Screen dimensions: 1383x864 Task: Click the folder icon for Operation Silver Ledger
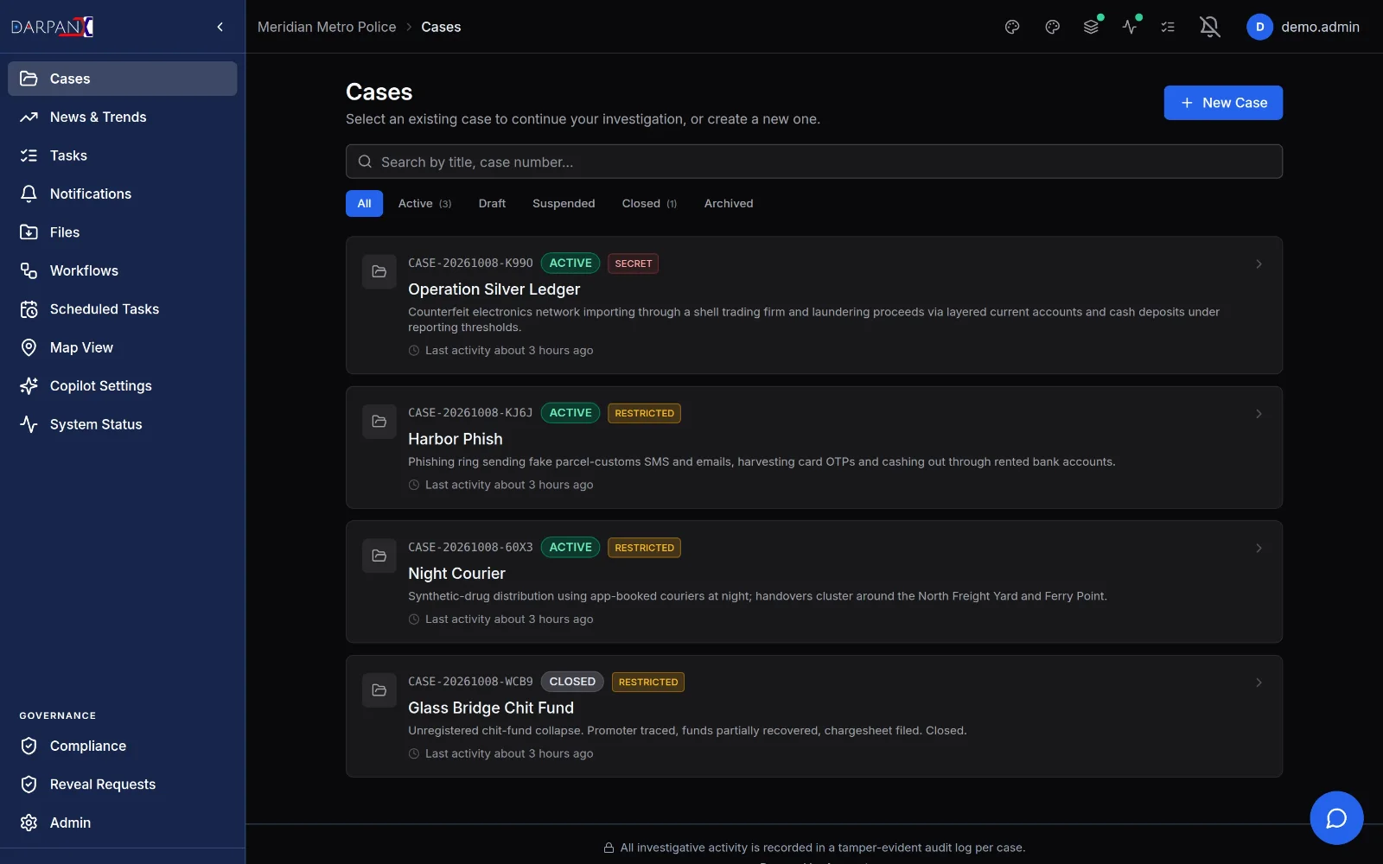coord(379,271)
